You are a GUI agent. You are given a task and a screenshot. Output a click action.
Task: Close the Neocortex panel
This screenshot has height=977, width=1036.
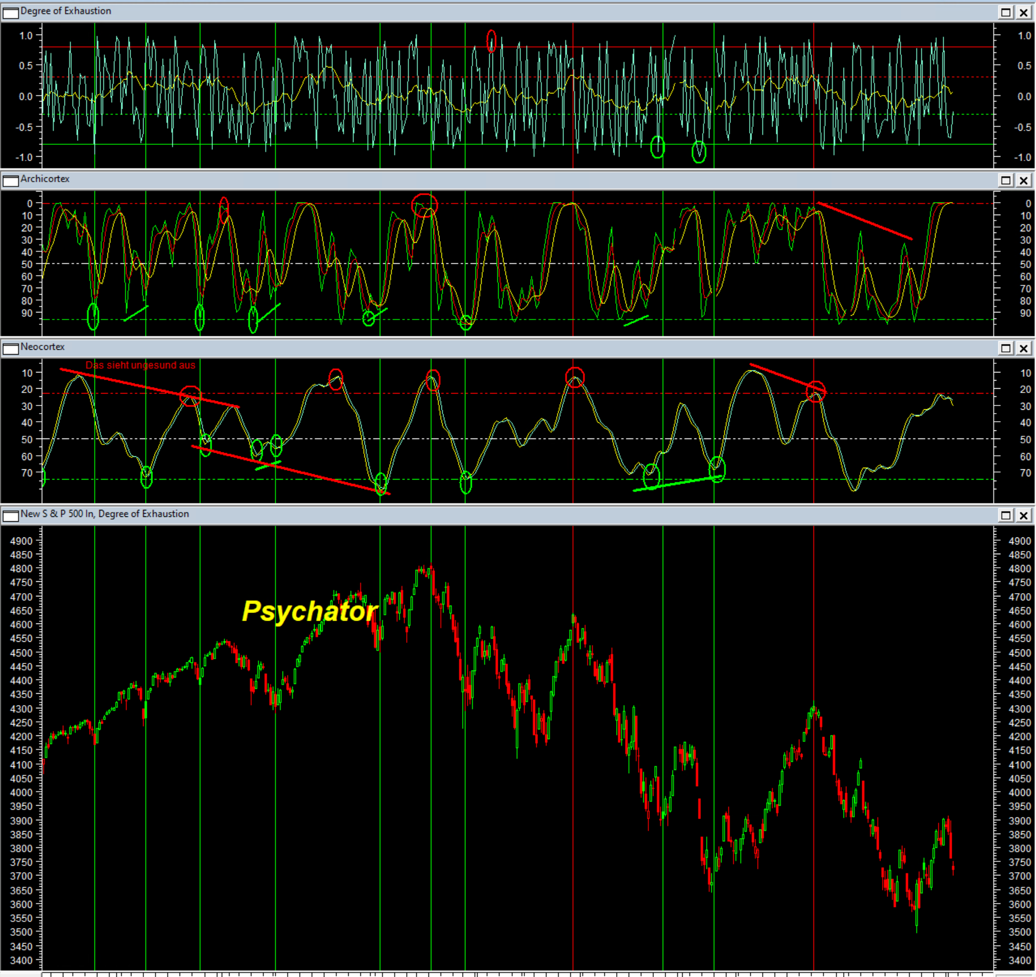pos(1023,349)
